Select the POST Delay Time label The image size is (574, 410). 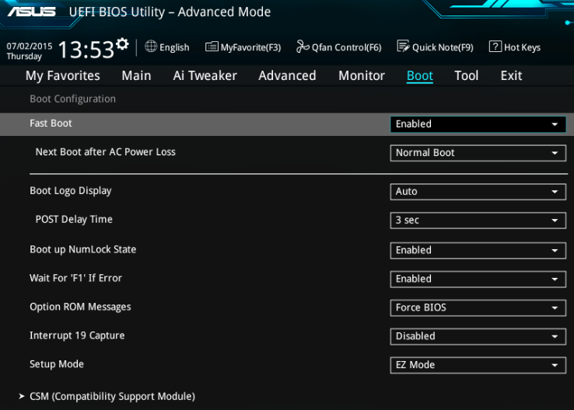tap(74, 219)
